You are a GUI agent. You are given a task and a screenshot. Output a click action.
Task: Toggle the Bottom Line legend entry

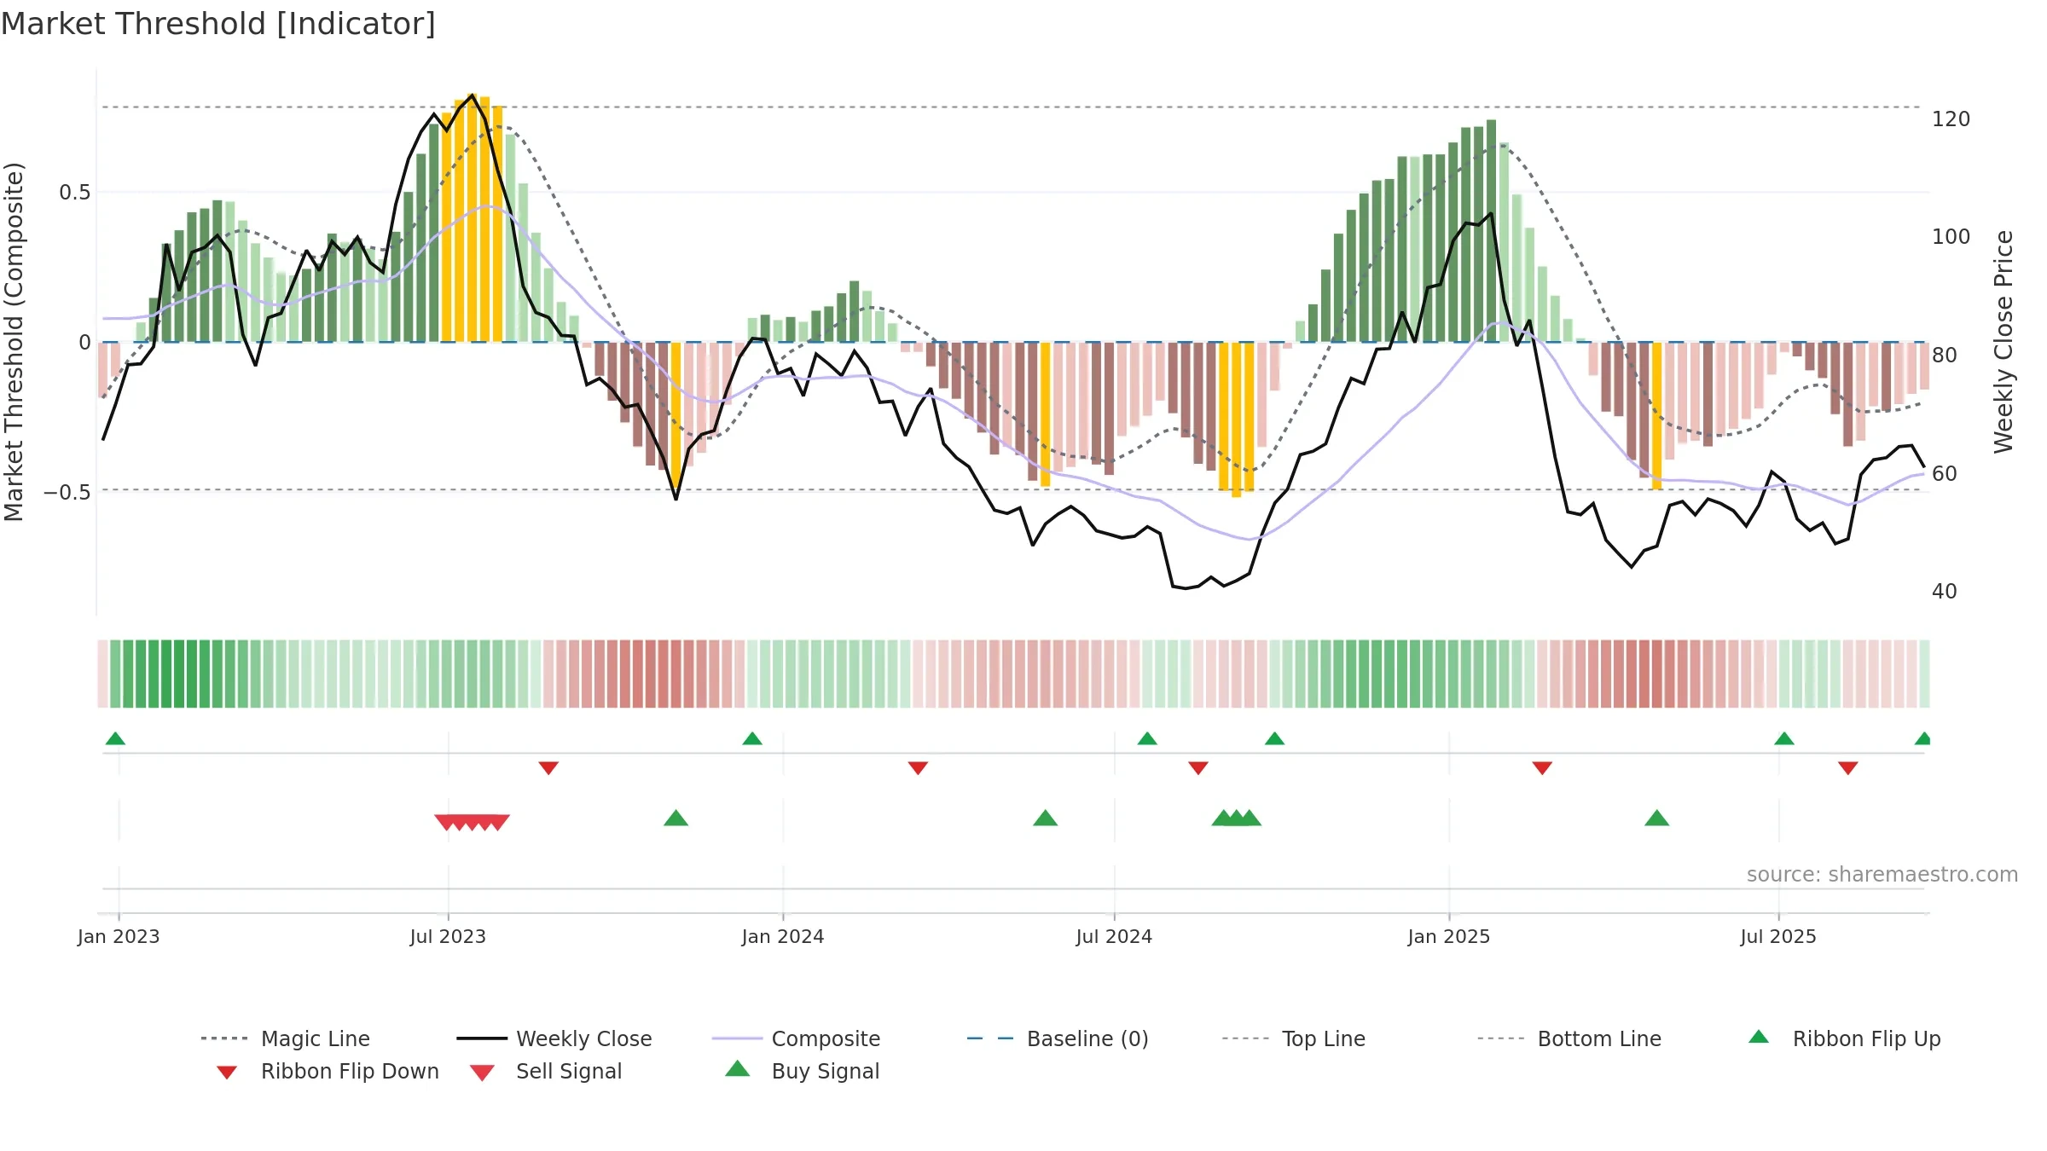pos(1569,1038)
